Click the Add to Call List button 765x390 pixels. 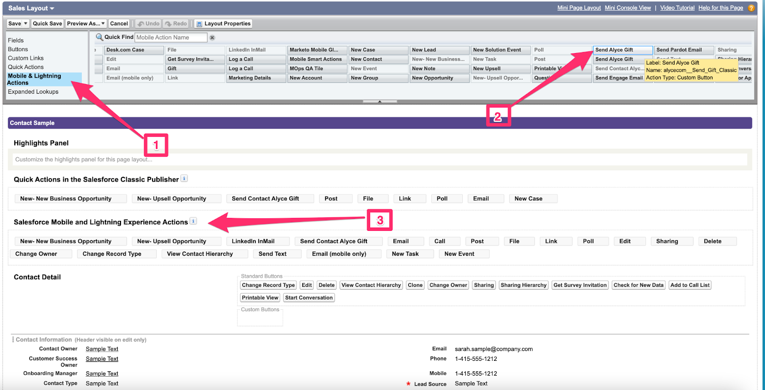(690, 285)
